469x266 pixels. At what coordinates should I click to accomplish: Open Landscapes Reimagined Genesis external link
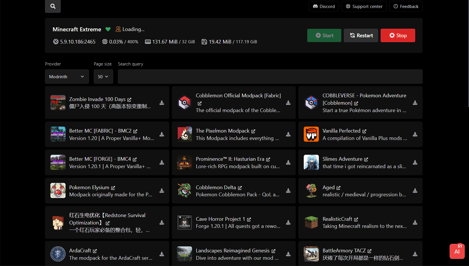coord(274,251)
